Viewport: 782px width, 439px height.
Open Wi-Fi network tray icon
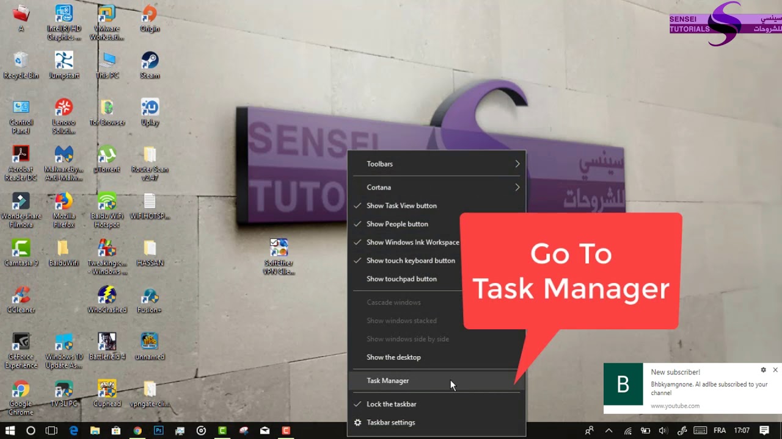point(627,430)
